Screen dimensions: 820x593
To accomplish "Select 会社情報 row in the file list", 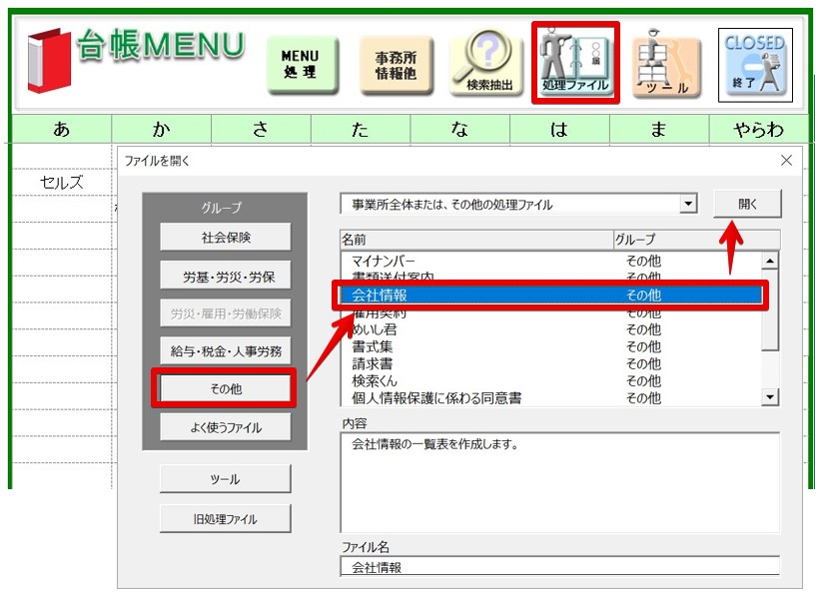I will click(551, 296).
